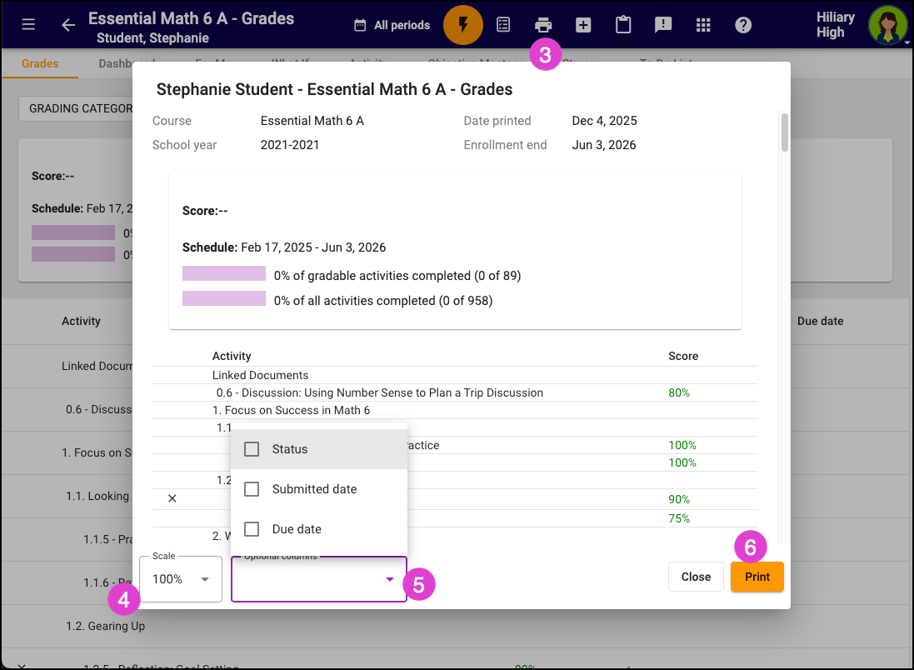Switch to the Grades tab
The image size is (914, 670).
(x=40, y=63)
